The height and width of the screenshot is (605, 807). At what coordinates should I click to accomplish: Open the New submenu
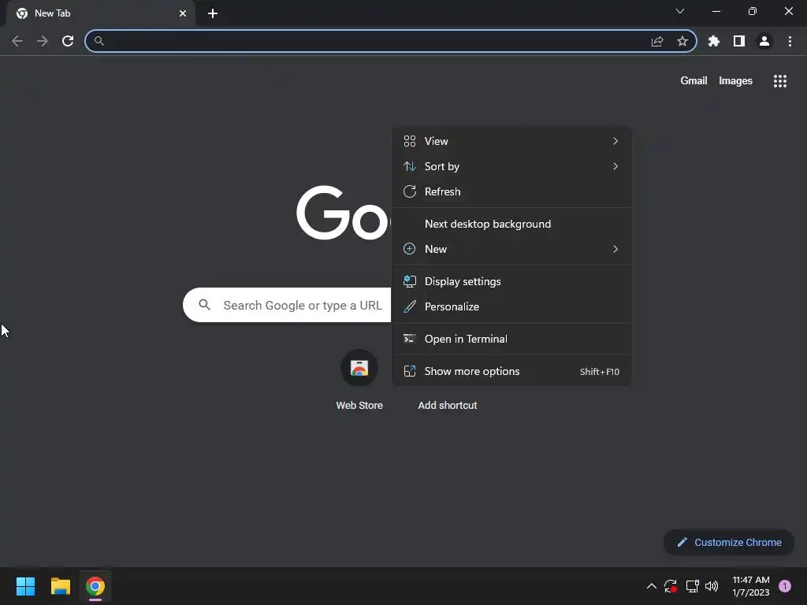click(x=511, y=249)
